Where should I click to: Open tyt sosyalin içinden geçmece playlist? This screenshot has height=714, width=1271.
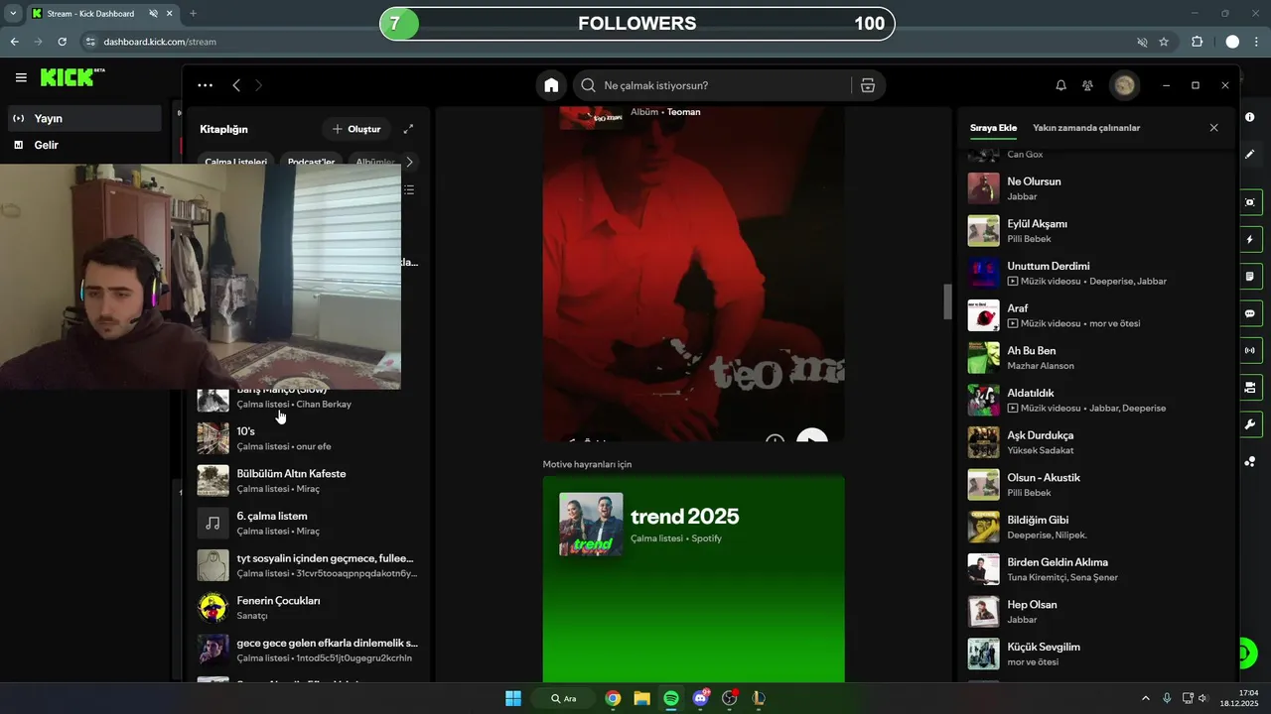click(x=308, y=565)
